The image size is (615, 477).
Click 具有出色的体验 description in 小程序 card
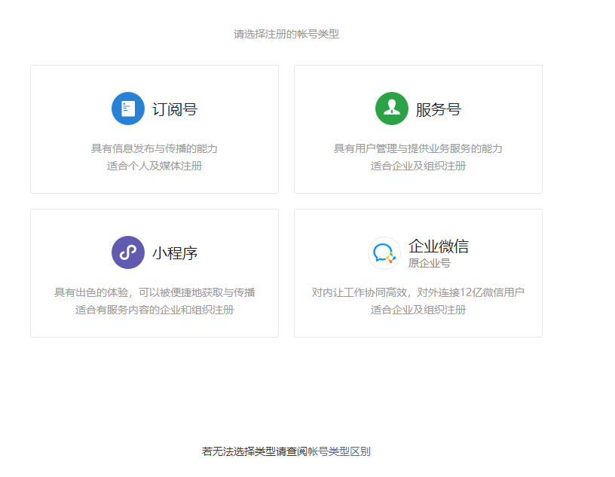[155, 292]
